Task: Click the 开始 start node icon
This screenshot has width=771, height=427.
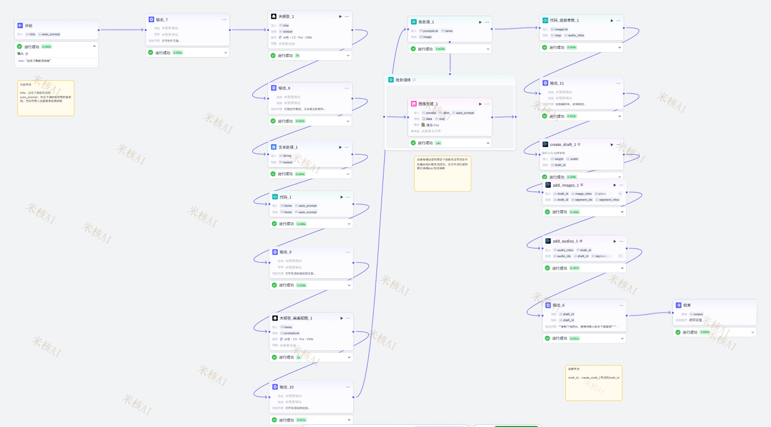Action: pyautogui.click(x=20, y=26)
